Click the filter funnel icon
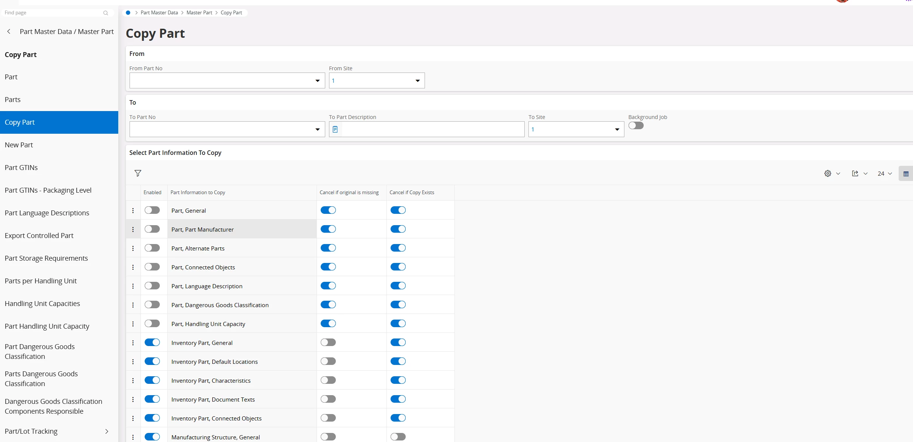The width and height of the screenshot is (913, 442). tap(138, 173)
